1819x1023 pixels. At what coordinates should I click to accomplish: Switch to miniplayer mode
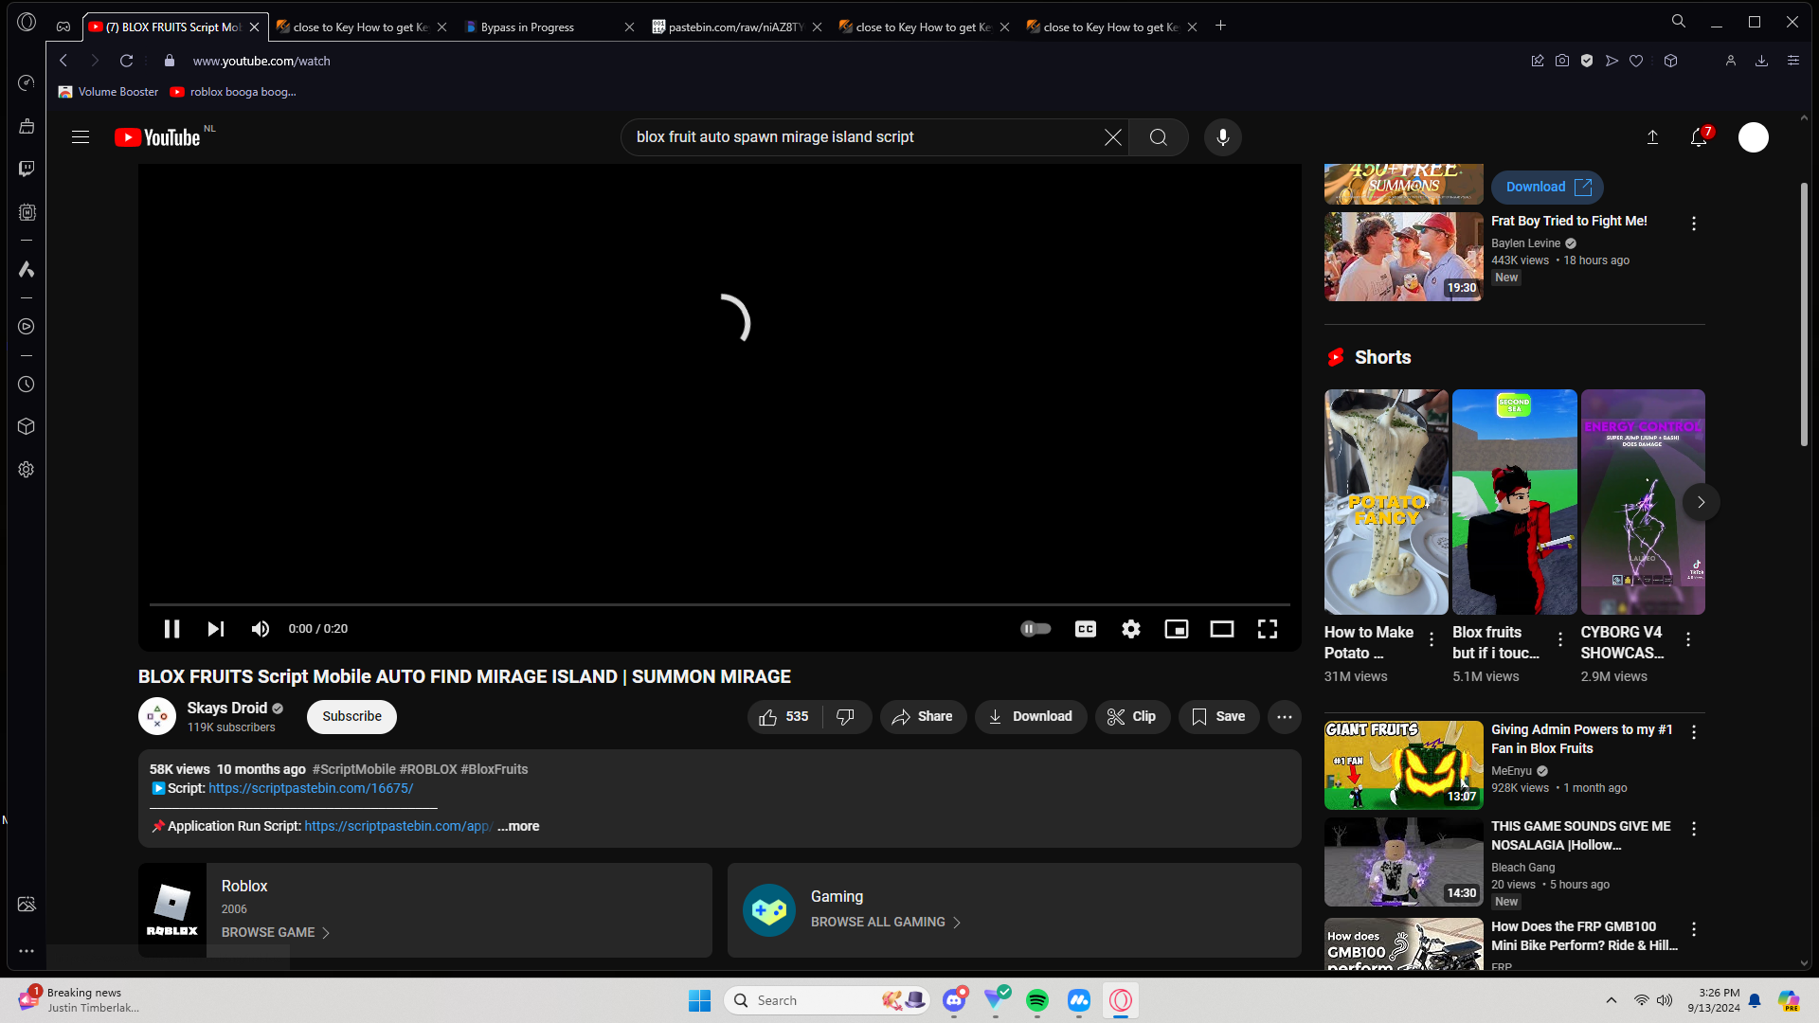click(1177, 629)
